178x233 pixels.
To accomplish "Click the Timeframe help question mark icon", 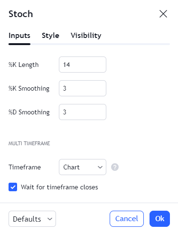I will pyautogui.click(x=115, y=167).
